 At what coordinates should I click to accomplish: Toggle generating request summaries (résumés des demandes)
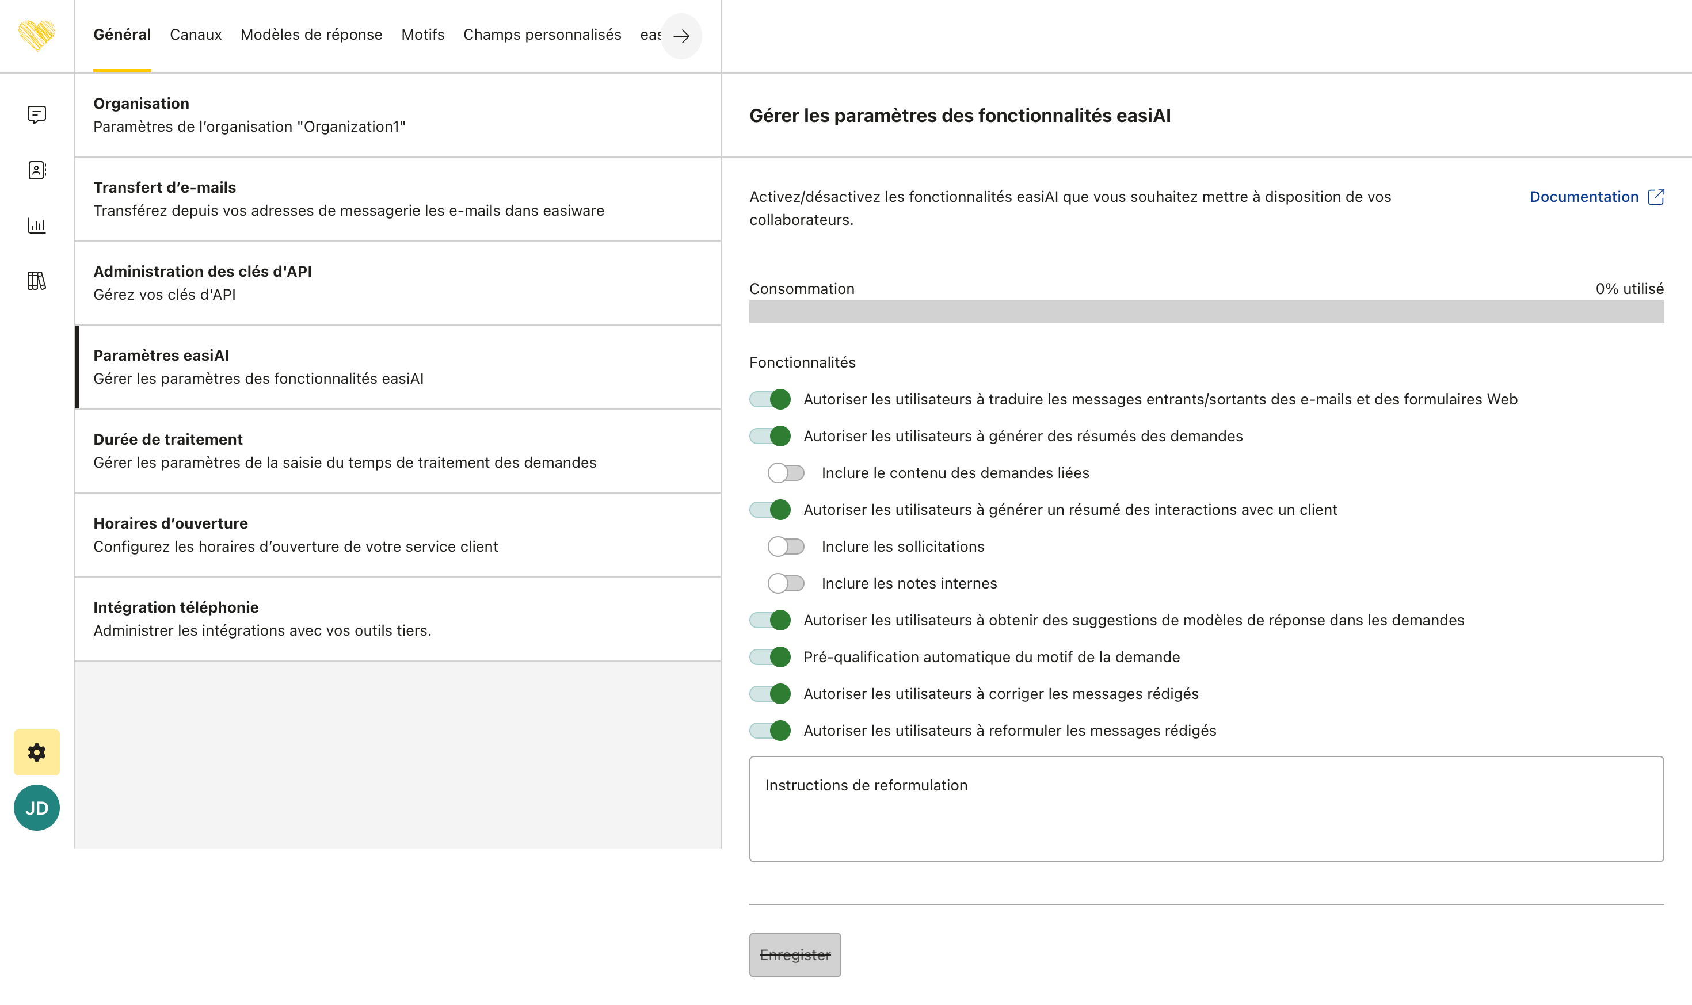click(770, 436)
